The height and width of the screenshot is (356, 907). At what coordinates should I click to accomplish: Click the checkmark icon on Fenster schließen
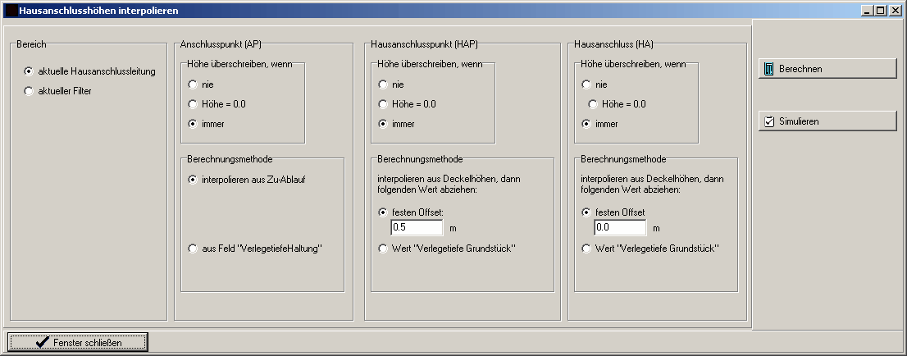click(x=42, y=342)
